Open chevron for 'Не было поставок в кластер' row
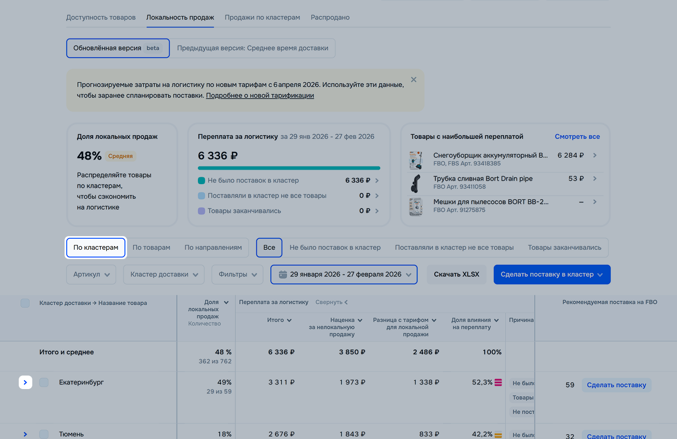 (377, 180)
